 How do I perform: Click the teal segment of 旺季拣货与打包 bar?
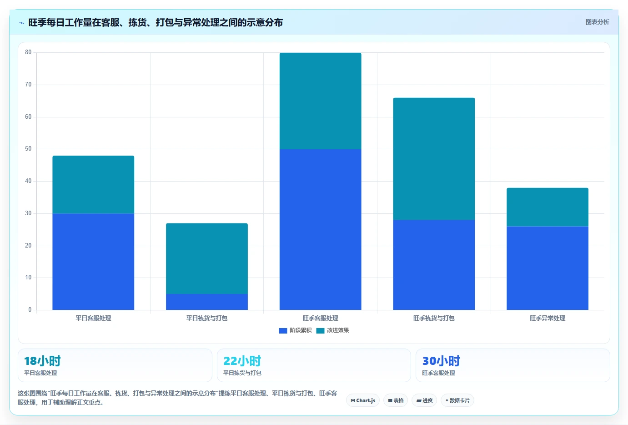pos(434,159)
